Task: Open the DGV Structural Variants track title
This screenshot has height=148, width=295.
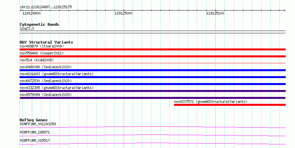Action: [46, 42]
